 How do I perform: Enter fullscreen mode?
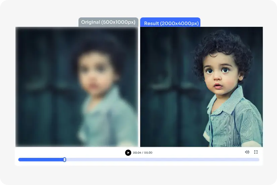point(256,152)
